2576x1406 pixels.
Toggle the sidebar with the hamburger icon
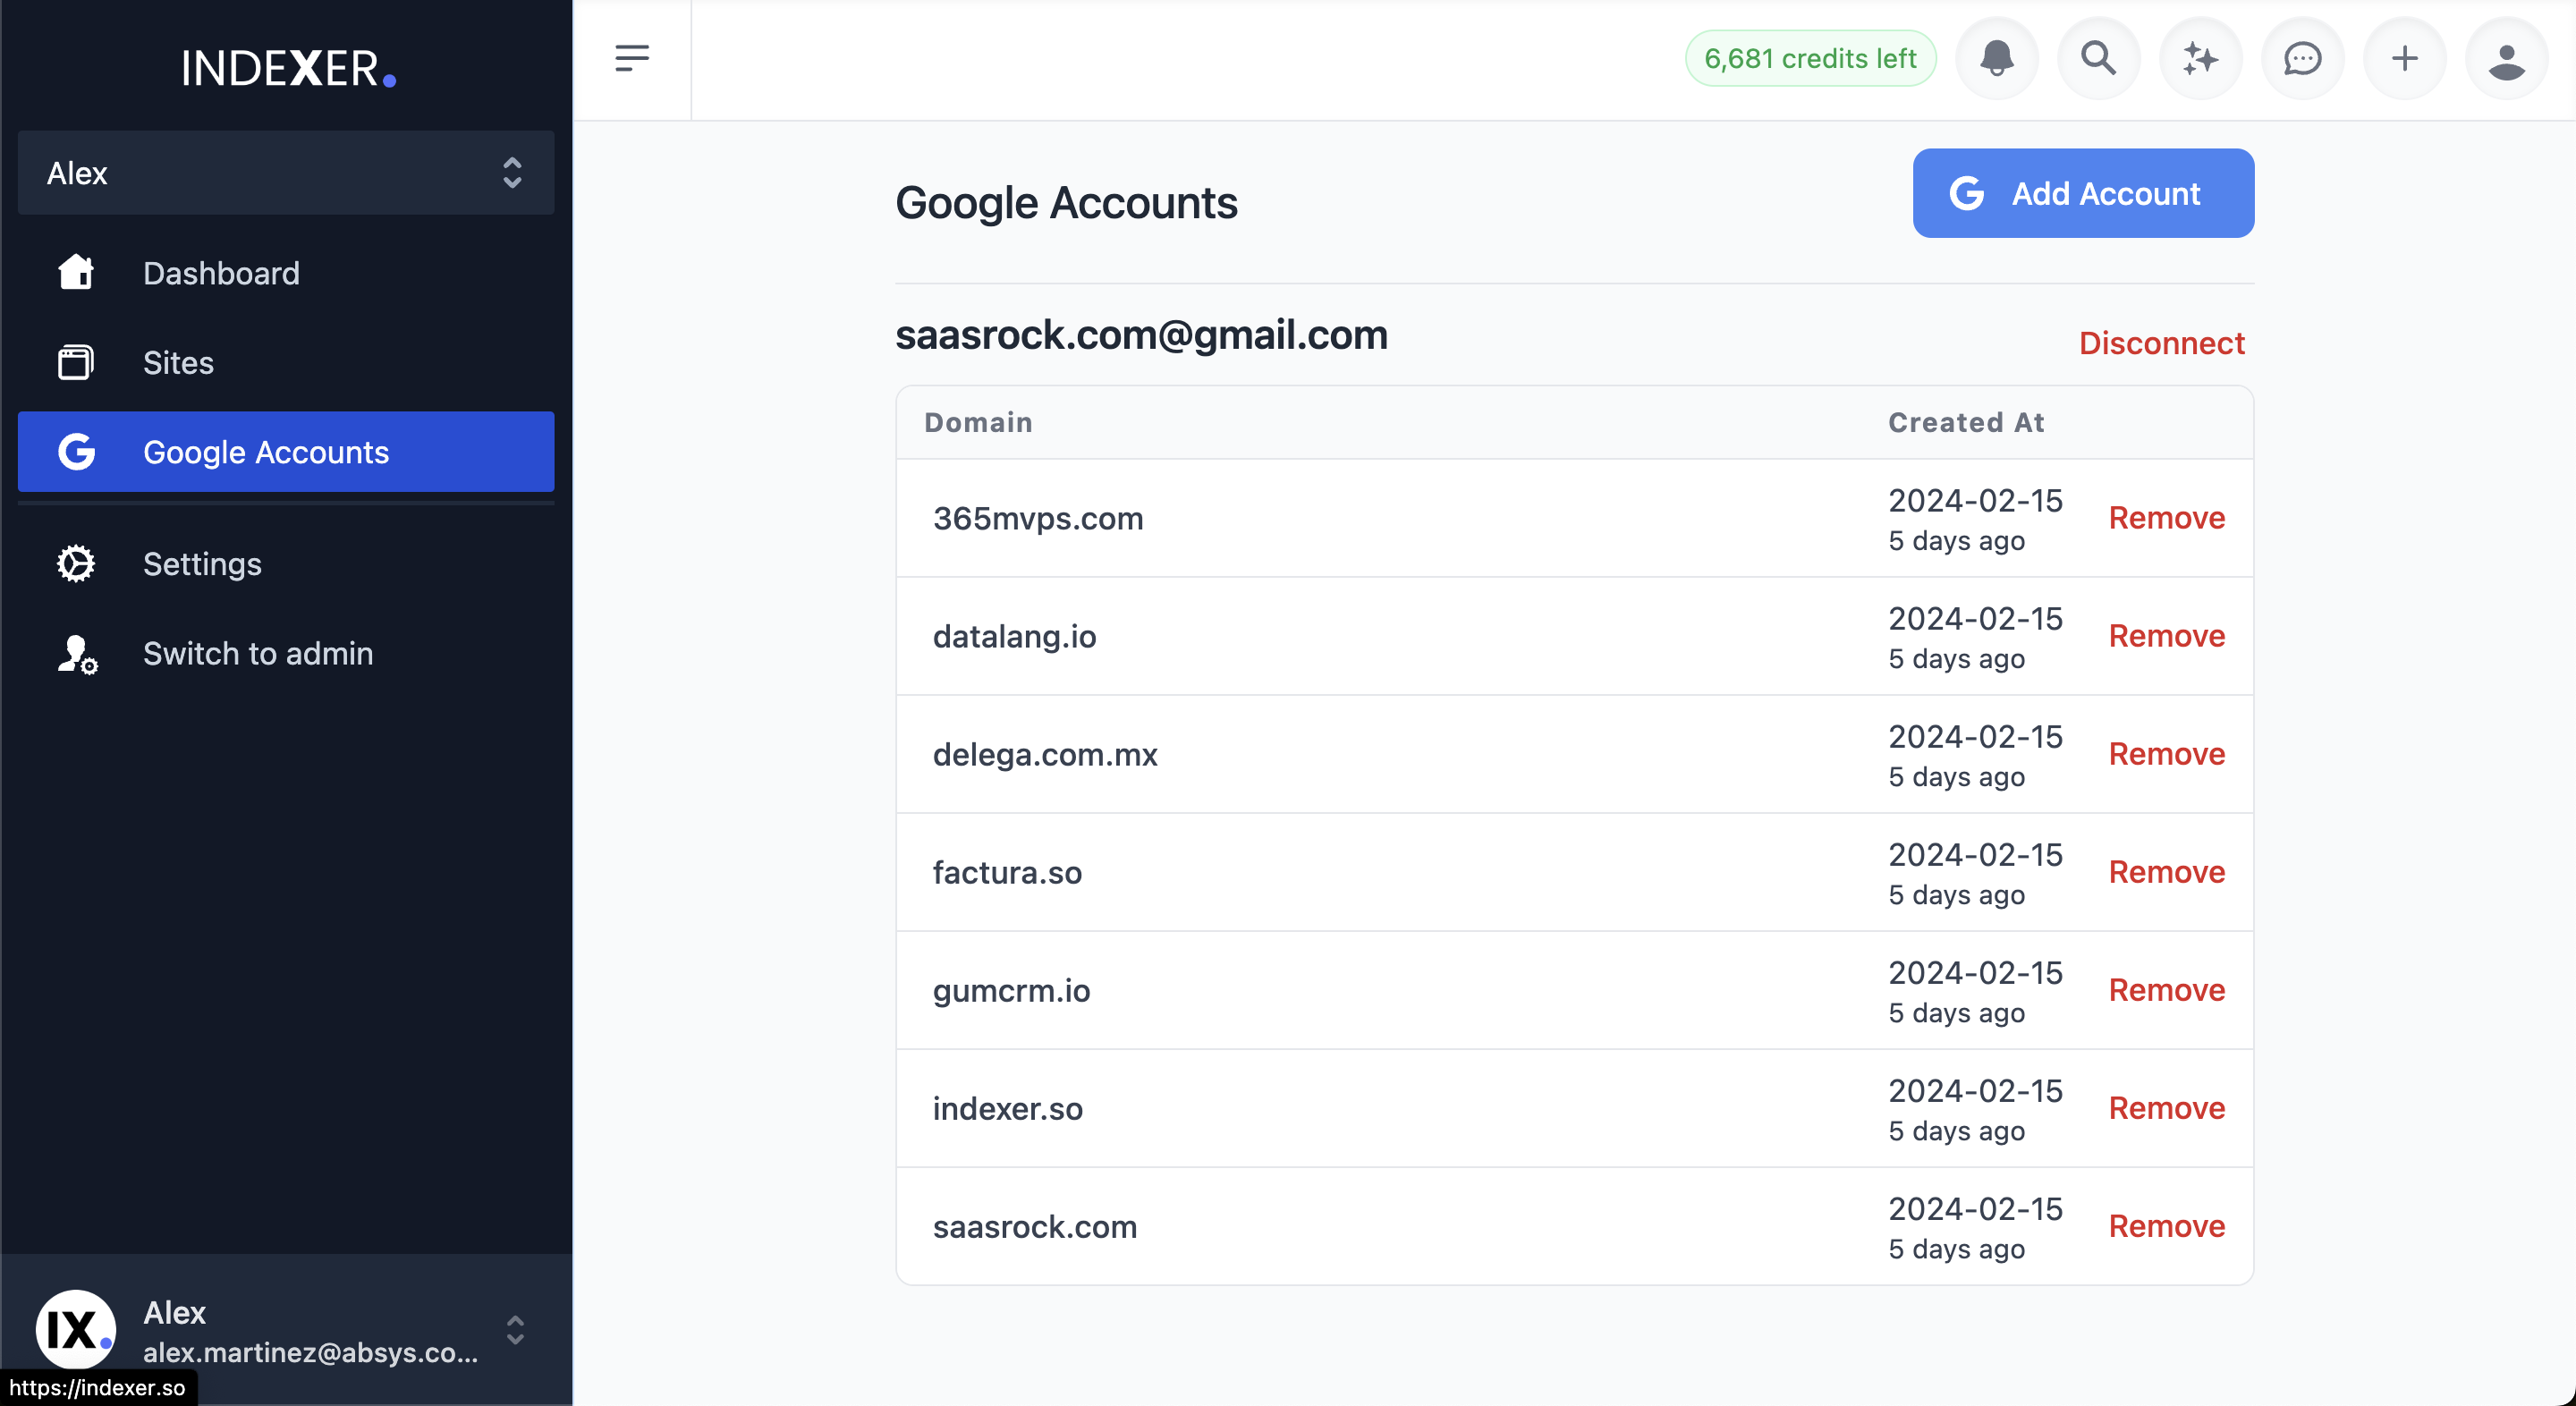click(632, 58)
